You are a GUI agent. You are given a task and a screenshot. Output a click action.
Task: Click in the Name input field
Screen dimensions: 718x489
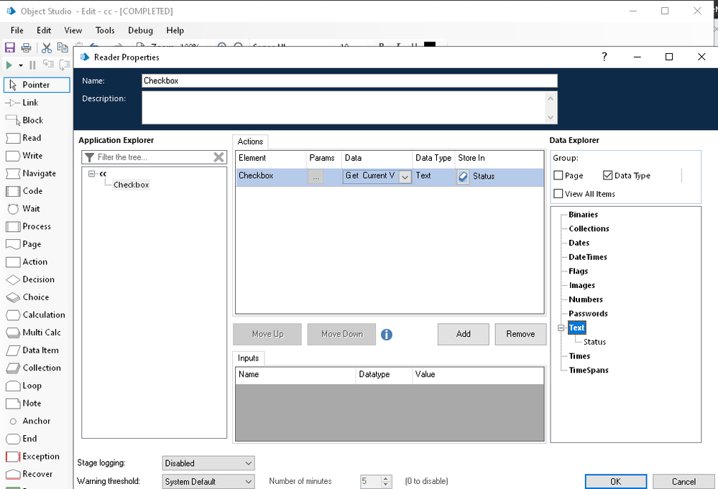click(x=349, y=80)
